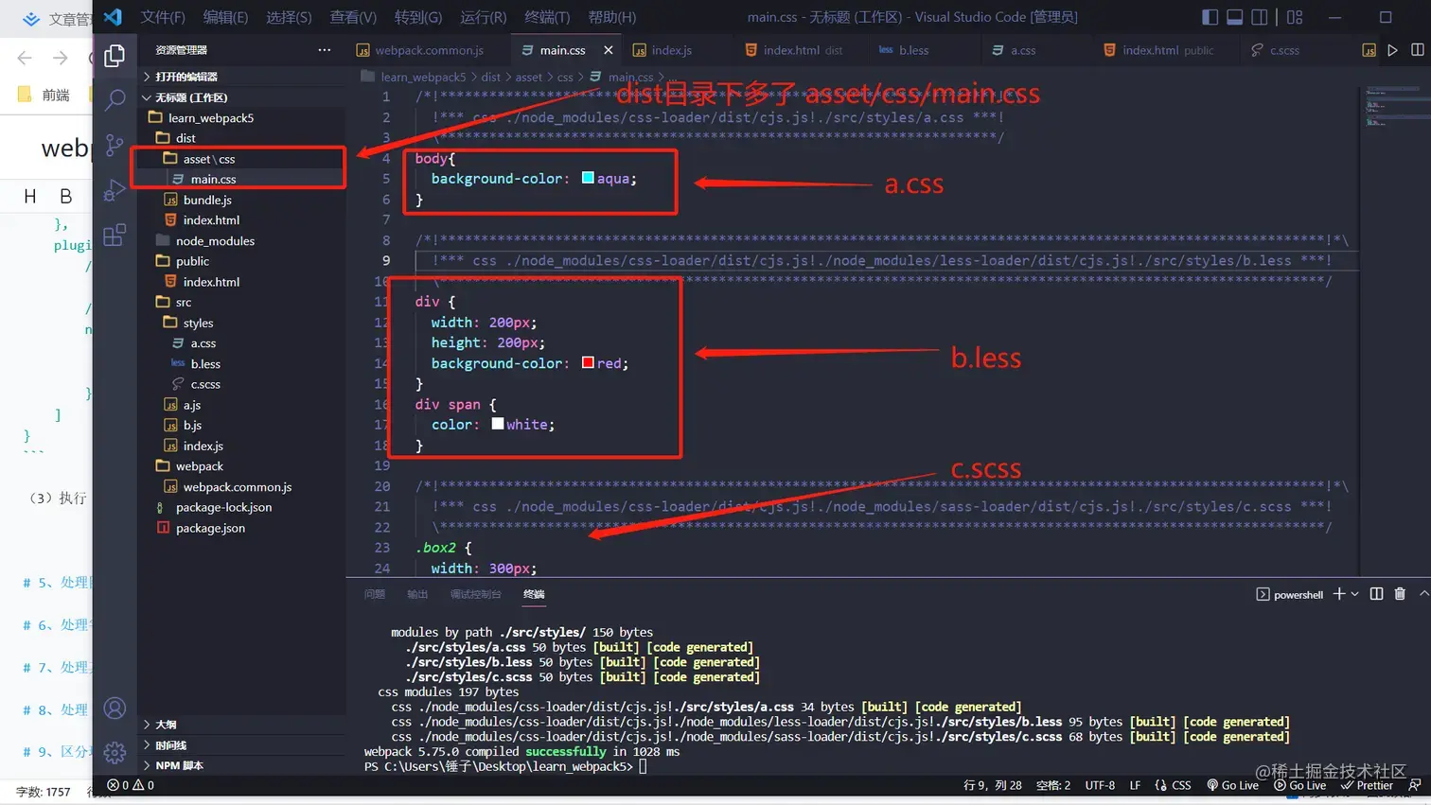Go forward in the browser window behind
This screenshot has height=805, width=1431.
61,58
